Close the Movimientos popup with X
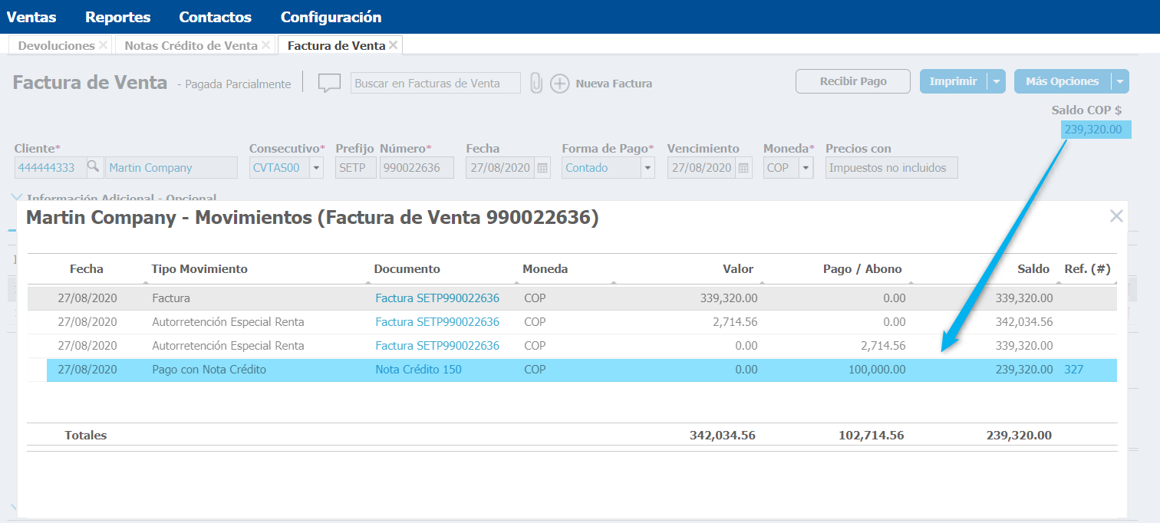Image resolution: width=1160 pixels, height=523 pixels. click(1116, 216)
